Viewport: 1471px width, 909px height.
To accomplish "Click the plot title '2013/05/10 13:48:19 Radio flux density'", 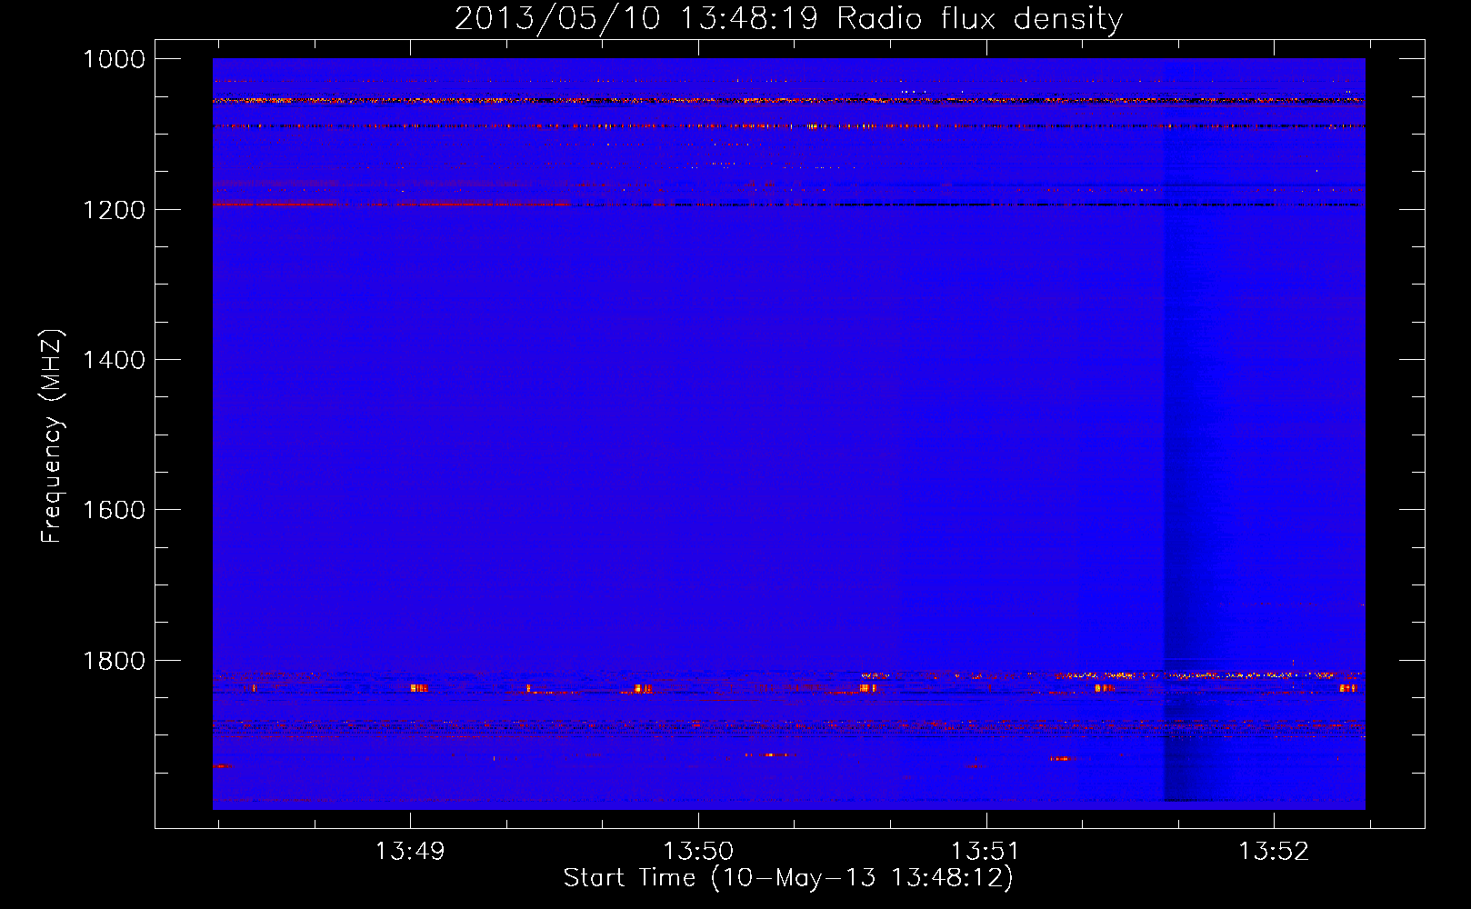I will pos(788,19).
